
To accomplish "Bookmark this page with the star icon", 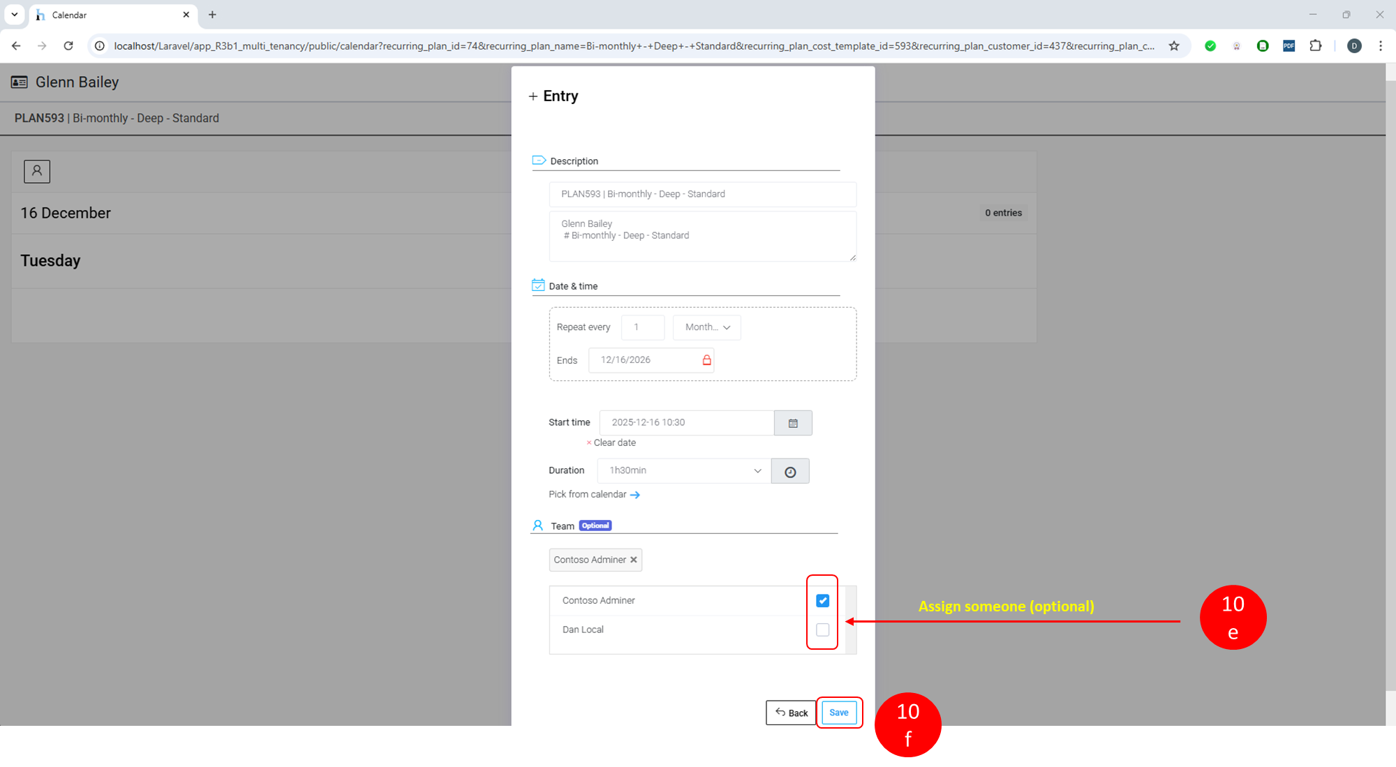I will pos(1174,46).
